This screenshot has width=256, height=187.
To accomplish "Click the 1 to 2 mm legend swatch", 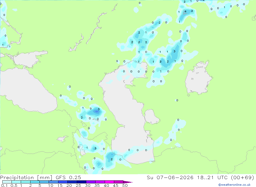I will click(25, 182).
